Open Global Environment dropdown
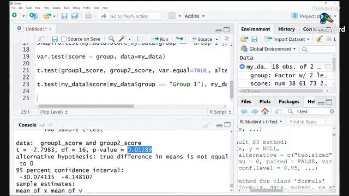 pos(268,49)
